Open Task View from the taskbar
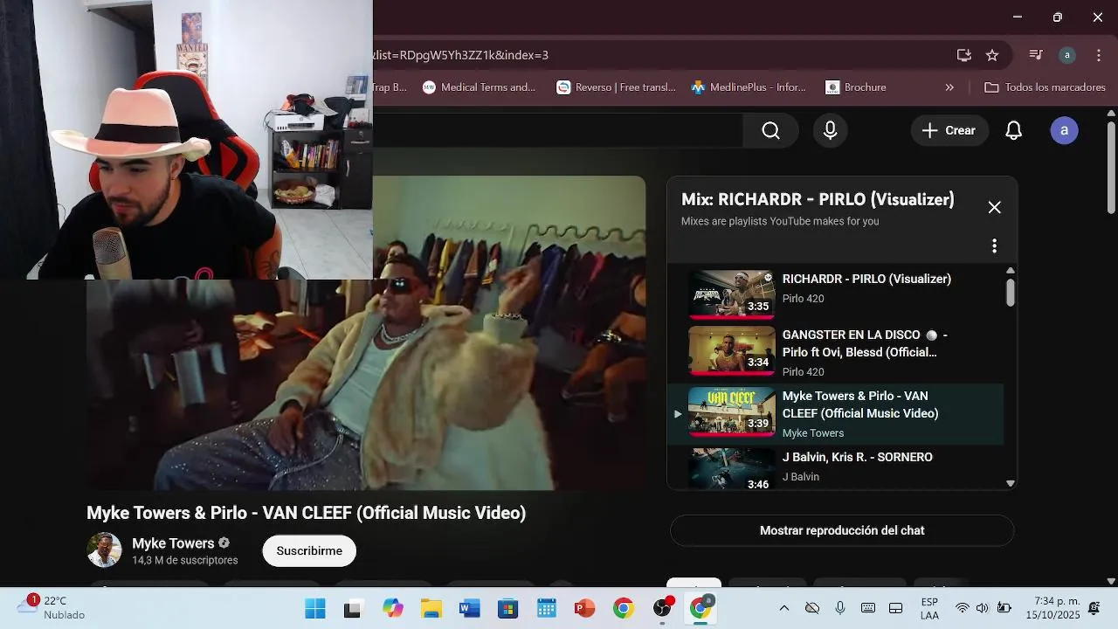1118x629 pixels. pos(353,608)
